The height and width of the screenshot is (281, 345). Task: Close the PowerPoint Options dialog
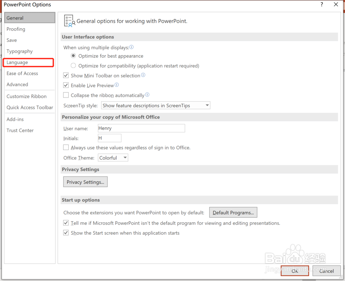pyautogui.click(x=336, y=4)
